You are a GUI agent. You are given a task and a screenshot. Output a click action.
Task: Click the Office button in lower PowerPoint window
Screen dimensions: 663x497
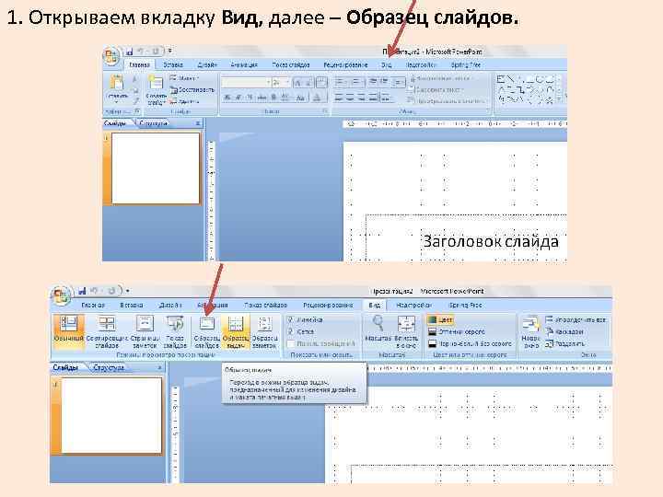click(x=60, y=295)
